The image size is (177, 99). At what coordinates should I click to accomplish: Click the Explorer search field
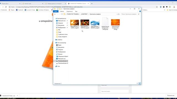[130, 14]
